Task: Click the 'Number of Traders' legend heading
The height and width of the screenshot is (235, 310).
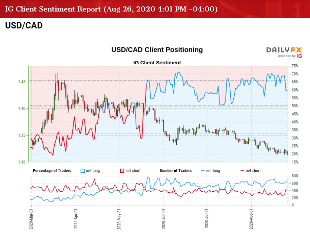Action: tap(176, 171)
